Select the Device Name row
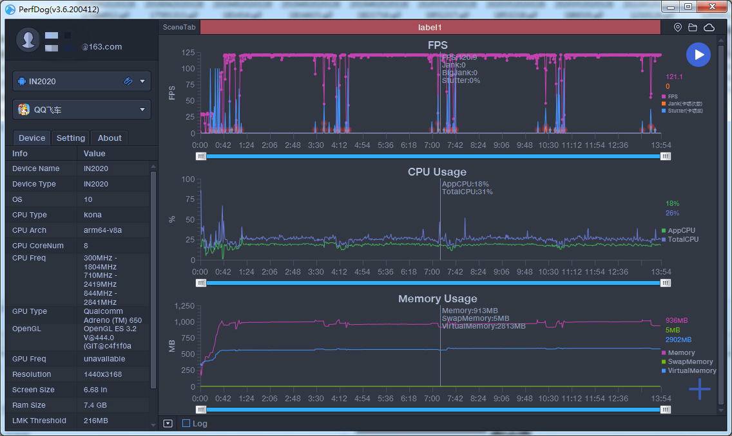The width and height of the screenshot is (732, 436). [78, 168]
